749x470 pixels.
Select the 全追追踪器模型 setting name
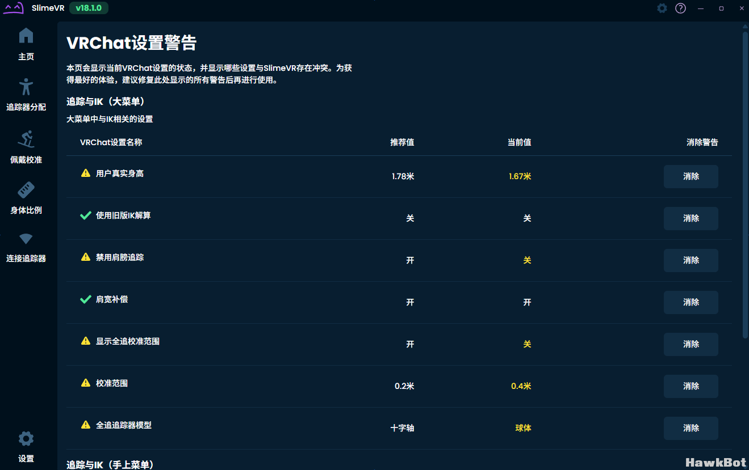124,425
